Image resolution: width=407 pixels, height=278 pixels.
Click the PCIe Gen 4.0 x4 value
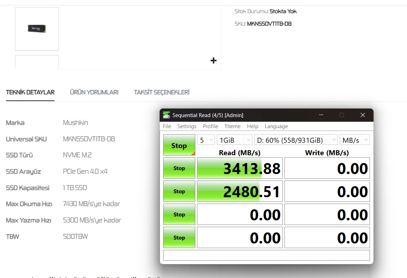click(85, 172)
